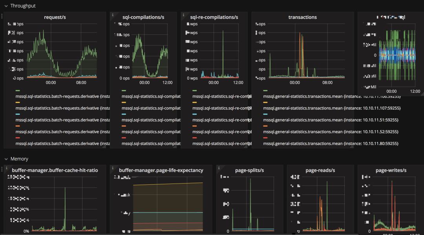Open the page-life-expectancy panel title menu
The width and height of the screenshot is (424, 235).
pos(161,170)
